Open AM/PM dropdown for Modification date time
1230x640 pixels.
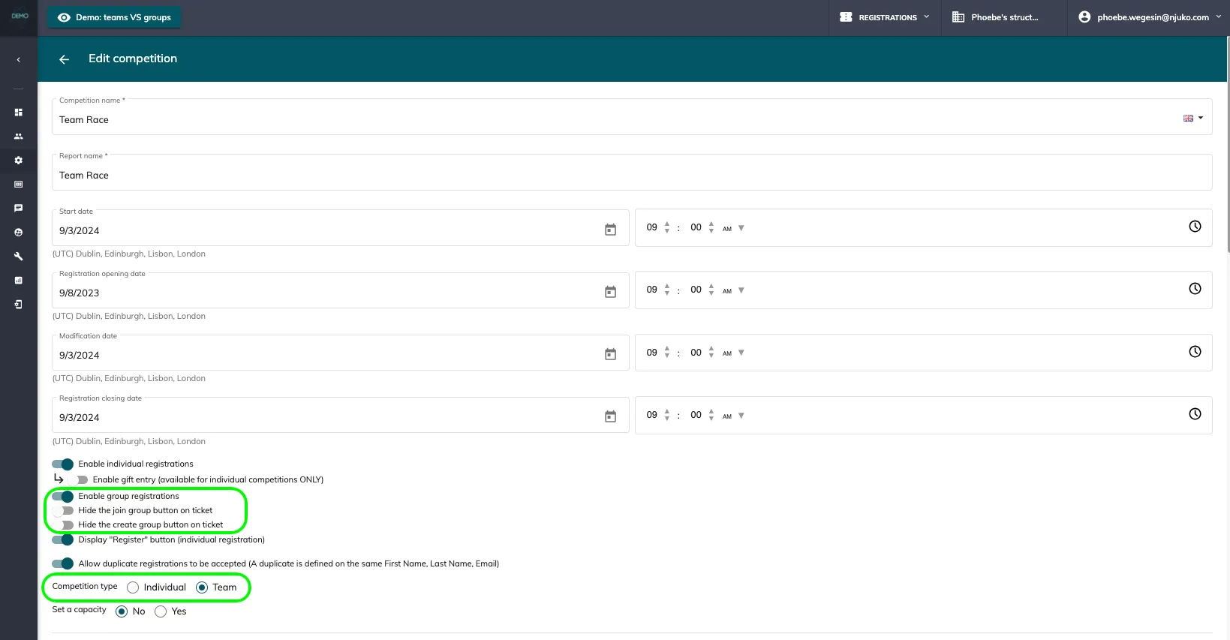point(733,353)
